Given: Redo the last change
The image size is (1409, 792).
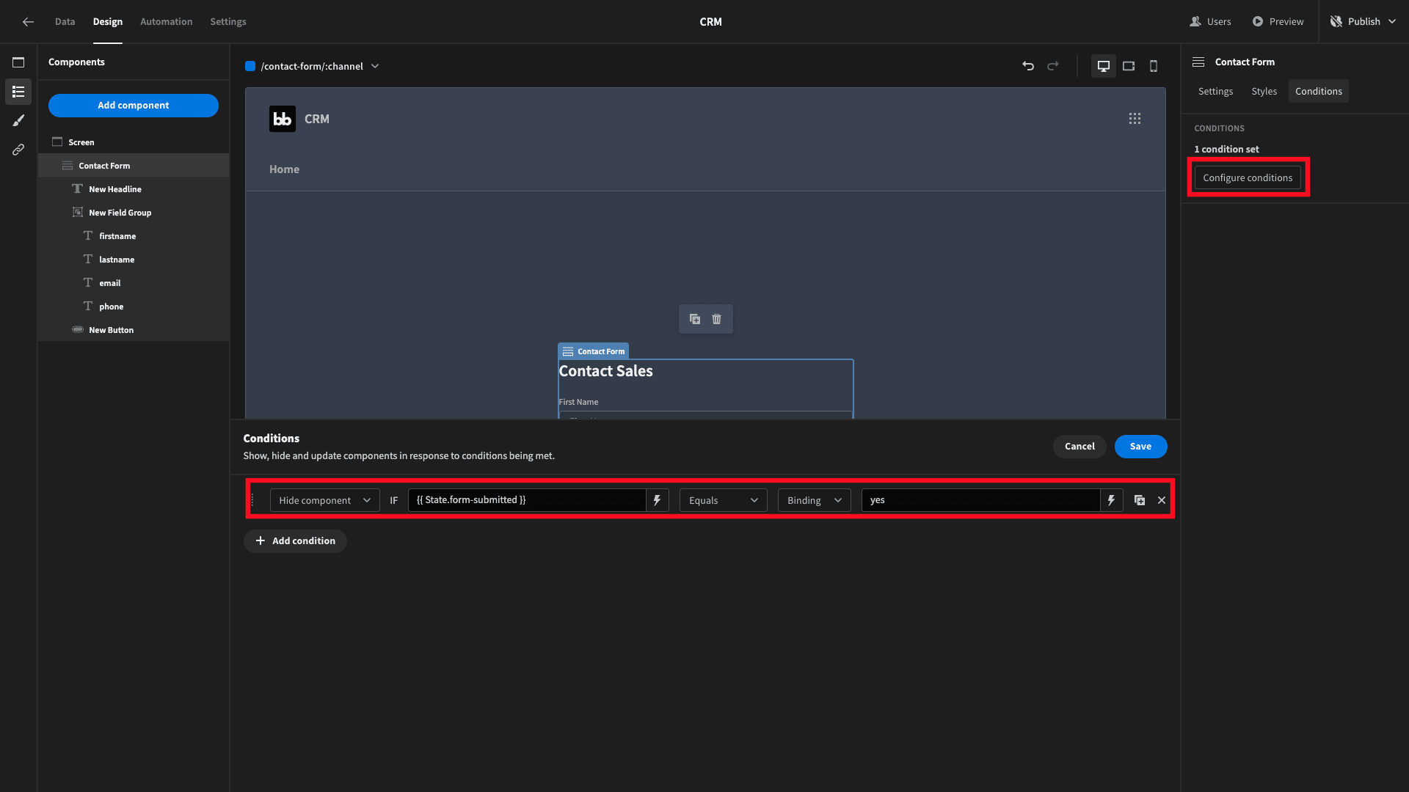Looking at the screenshot, I should pyautogui.click(x=1053, y=66).
